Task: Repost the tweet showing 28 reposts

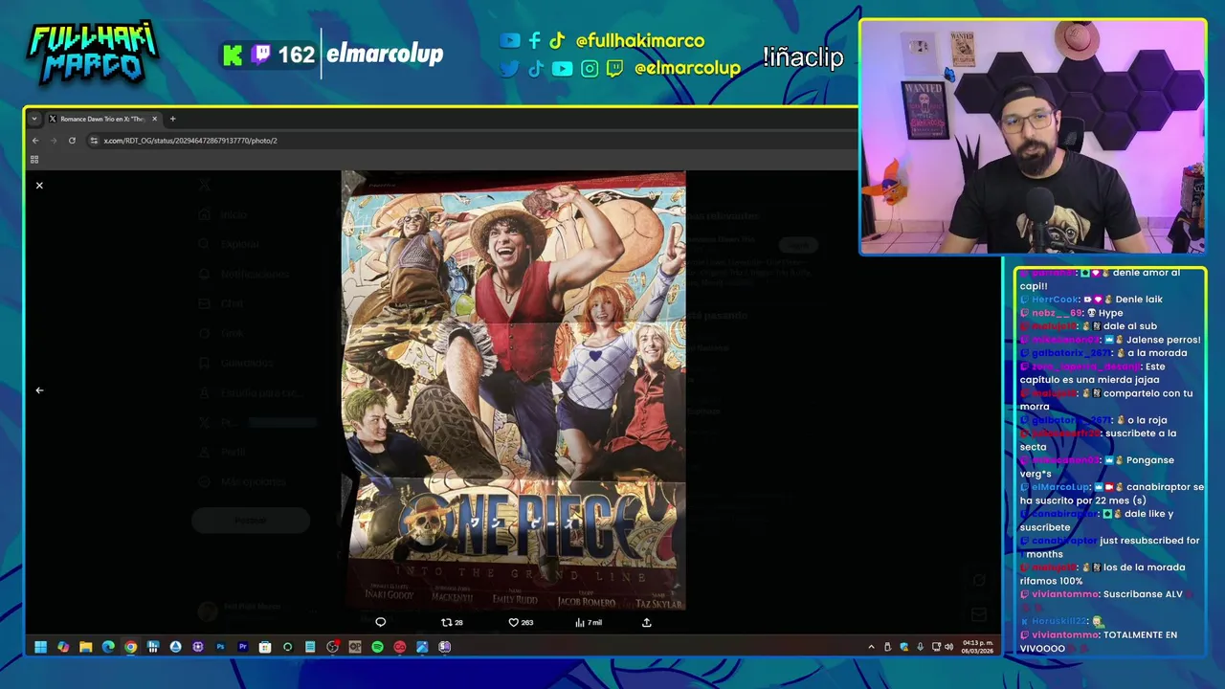Action: pyautogui.click(x=452, y=622)
